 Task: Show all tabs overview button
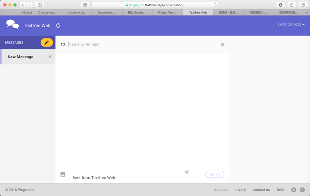303,5
